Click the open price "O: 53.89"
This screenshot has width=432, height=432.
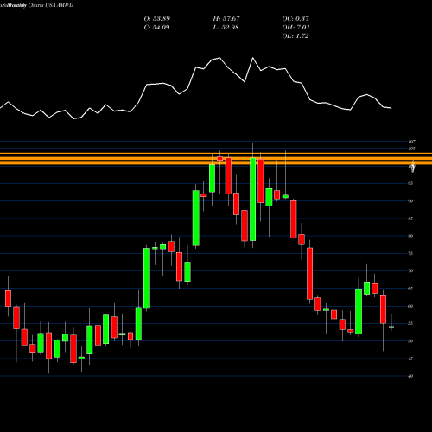157,19
